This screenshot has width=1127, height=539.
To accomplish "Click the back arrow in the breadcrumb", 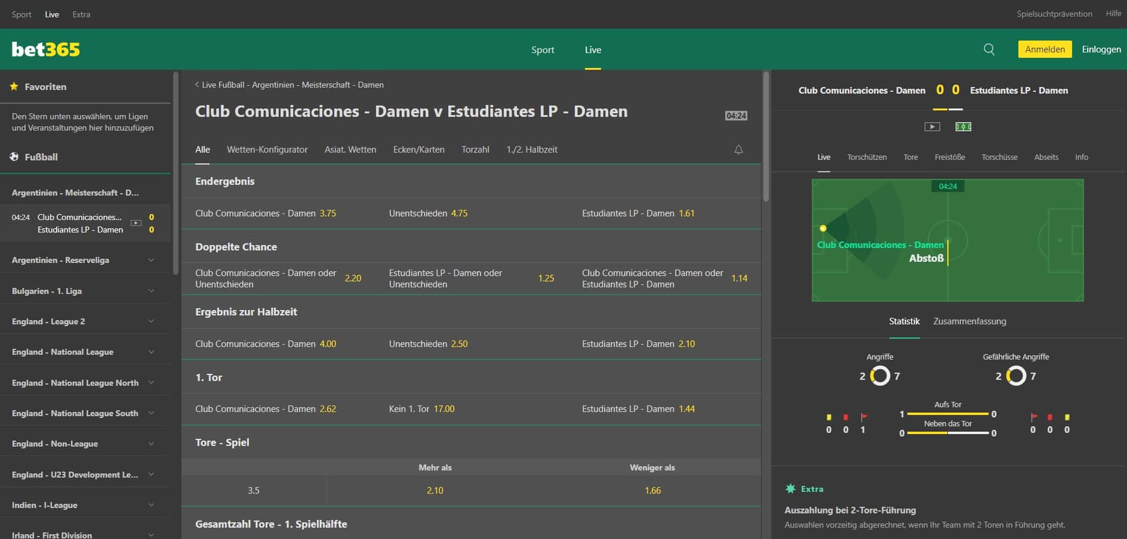I will point(197,85).
